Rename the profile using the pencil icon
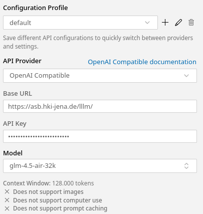The height and width of the screenshot is (214, 203). [x=178, y=23]
